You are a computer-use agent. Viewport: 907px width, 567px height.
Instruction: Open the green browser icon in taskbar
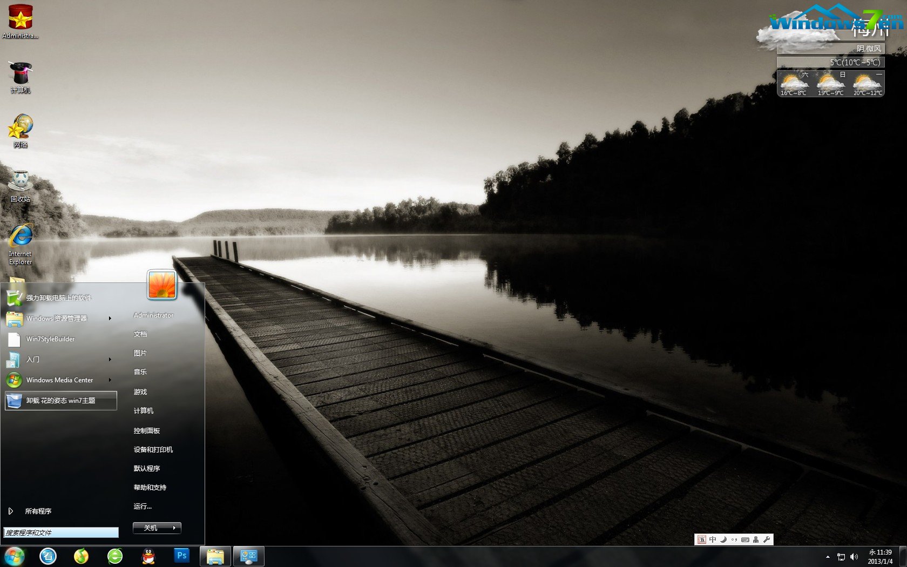(115, 556)
